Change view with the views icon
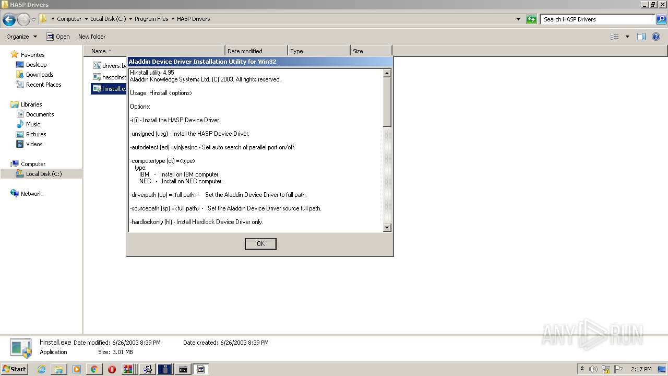This screenshot has width=668, height=376. [x=615, y=37]
